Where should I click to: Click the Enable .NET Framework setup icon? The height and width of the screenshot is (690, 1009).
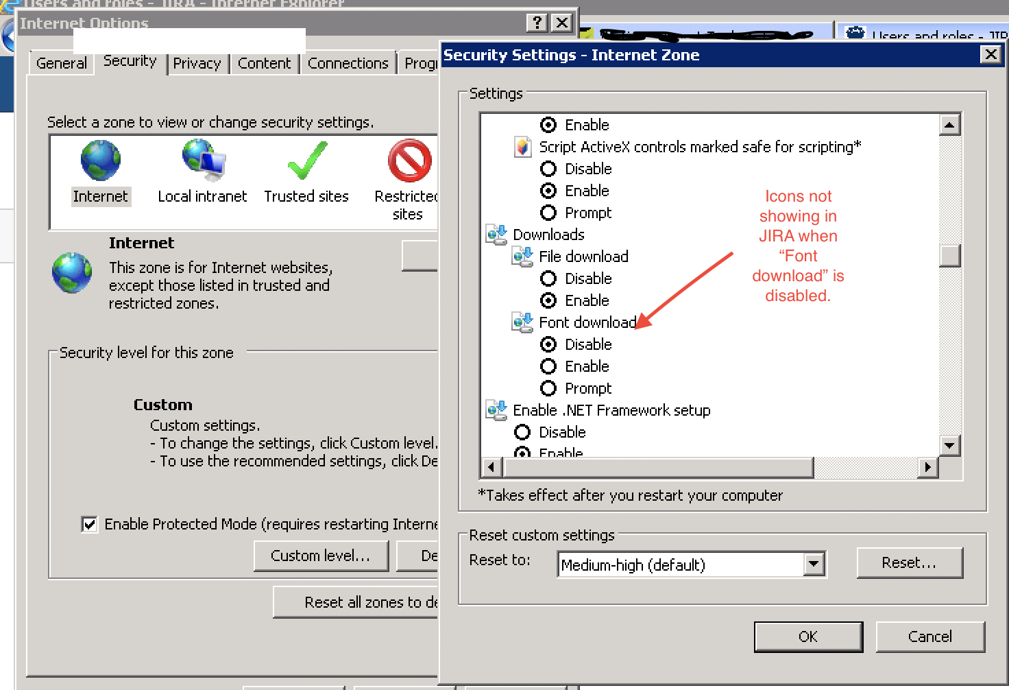[496, 409]
